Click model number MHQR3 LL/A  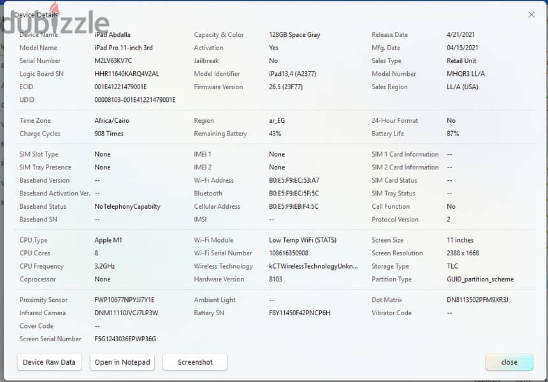coord(466,74)
